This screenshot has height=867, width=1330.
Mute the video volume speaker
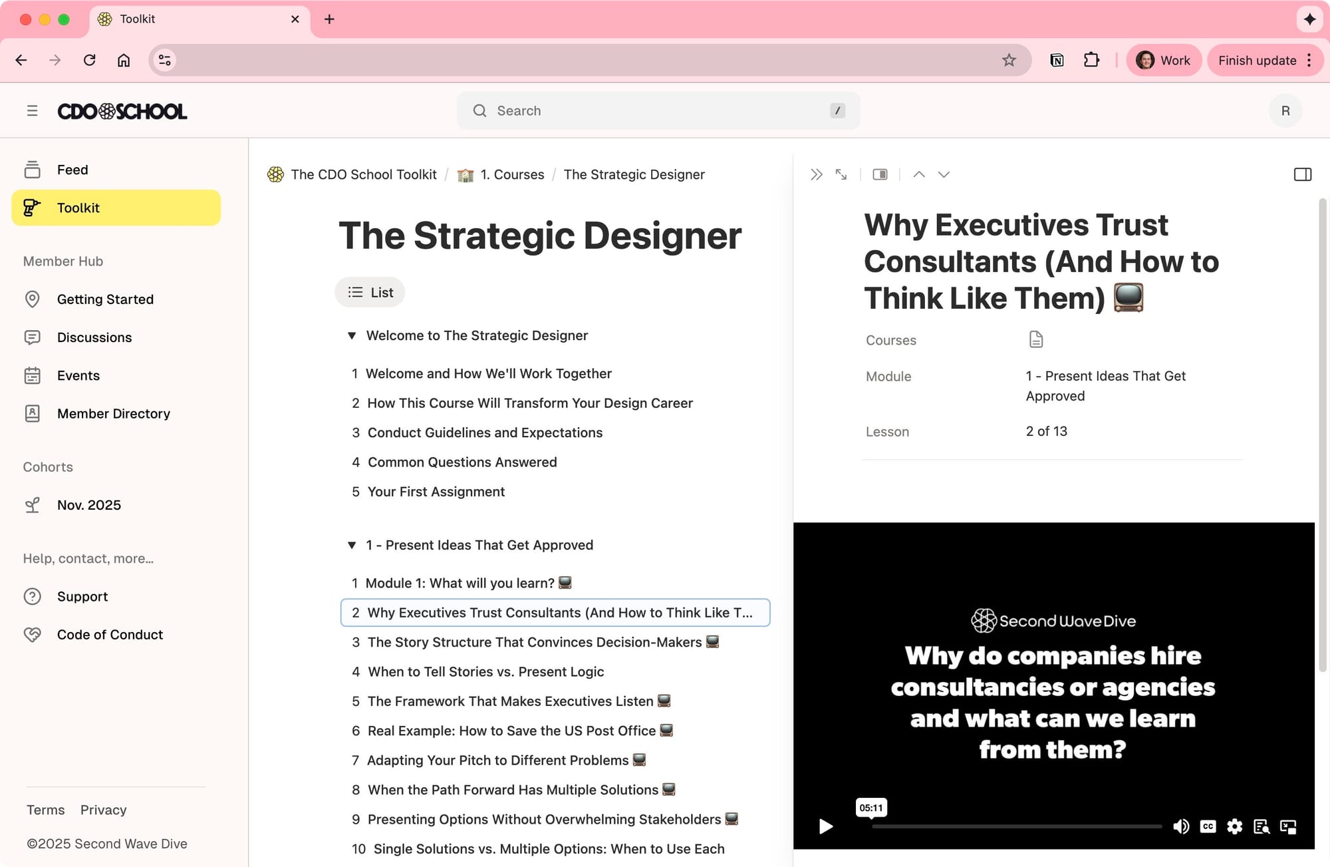(x=1181, y=826)
